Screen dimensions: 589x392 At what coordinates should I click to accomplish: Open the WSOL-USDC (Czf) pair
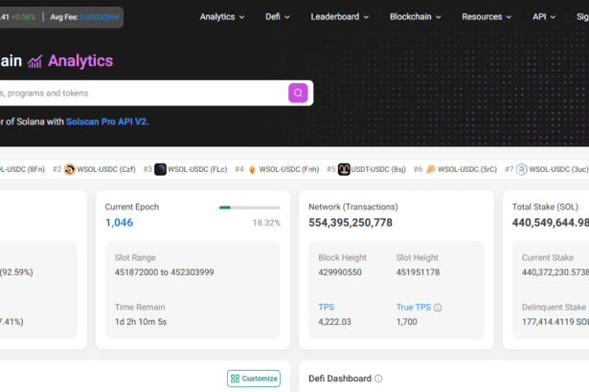106,169
